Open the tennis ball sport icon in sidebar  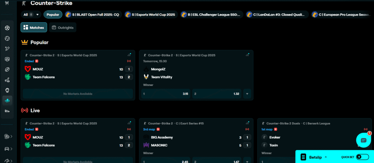click(x=7, y=38)
